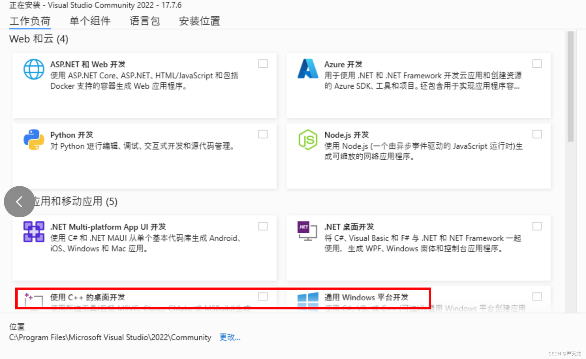Click the Node.js workload description text
The width and height of the screenshot is (586, 359).
click(x=424, y=151)
